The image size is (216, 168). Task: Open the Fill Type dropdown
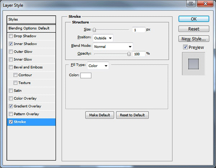98,66
